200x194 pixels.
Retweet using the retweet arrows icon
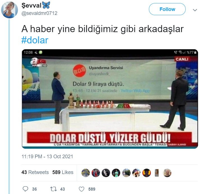(x=54, y=189)
